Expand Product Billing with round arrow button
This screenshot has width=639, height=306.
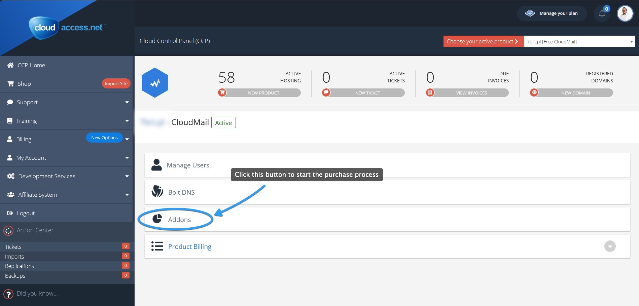tap(610, 246)
